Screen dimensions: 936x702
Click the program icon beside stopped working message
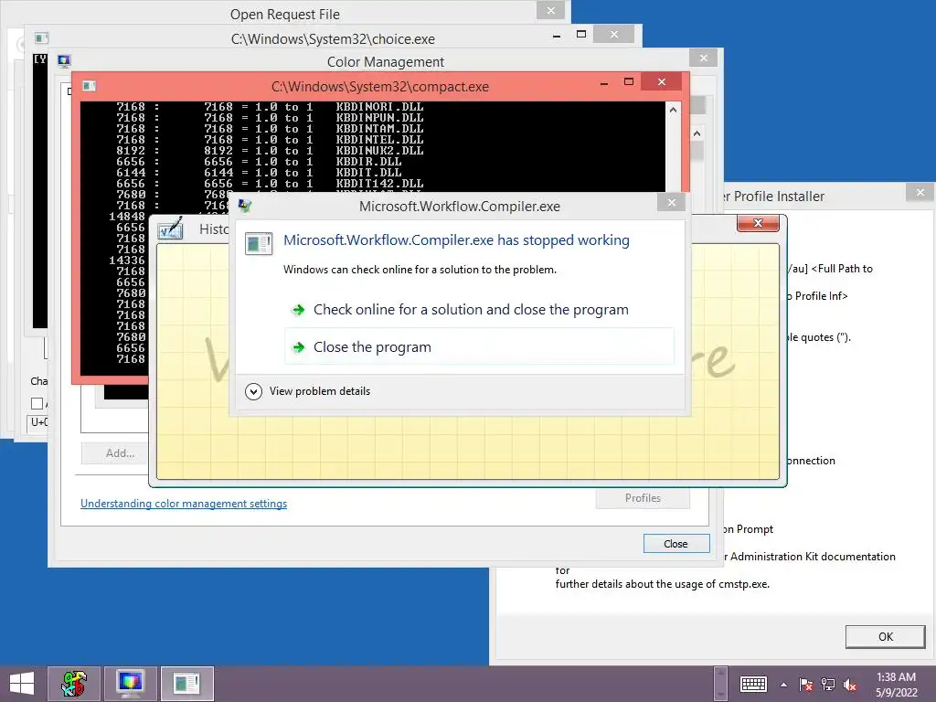click(x=259, y=243)
